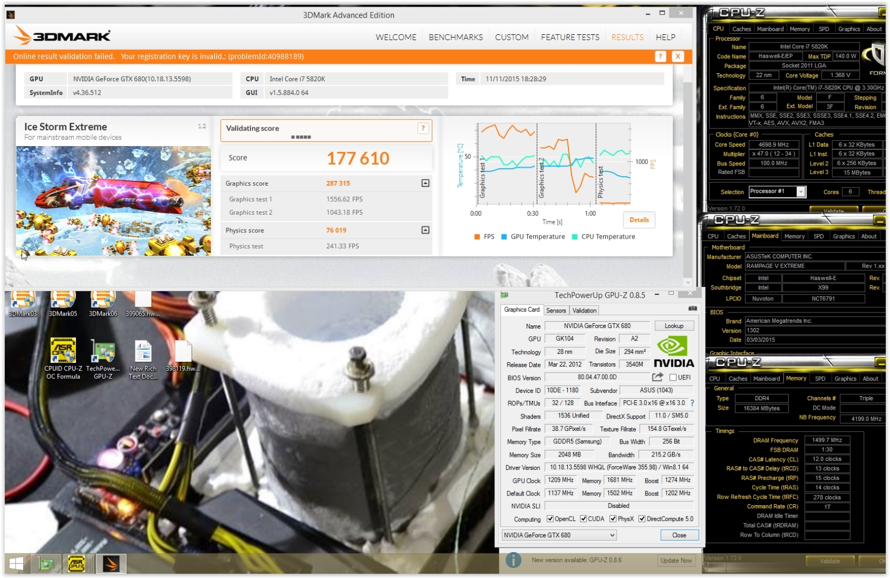Open the GPU selection dropdown in GPU-Z
This screenshot has width=890, height=578.
tap(559, 535)
